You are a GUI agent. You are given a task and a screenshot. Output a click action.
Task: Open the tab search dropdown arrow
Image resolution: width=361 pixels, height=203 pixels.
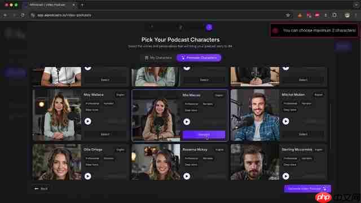point(356,5)
